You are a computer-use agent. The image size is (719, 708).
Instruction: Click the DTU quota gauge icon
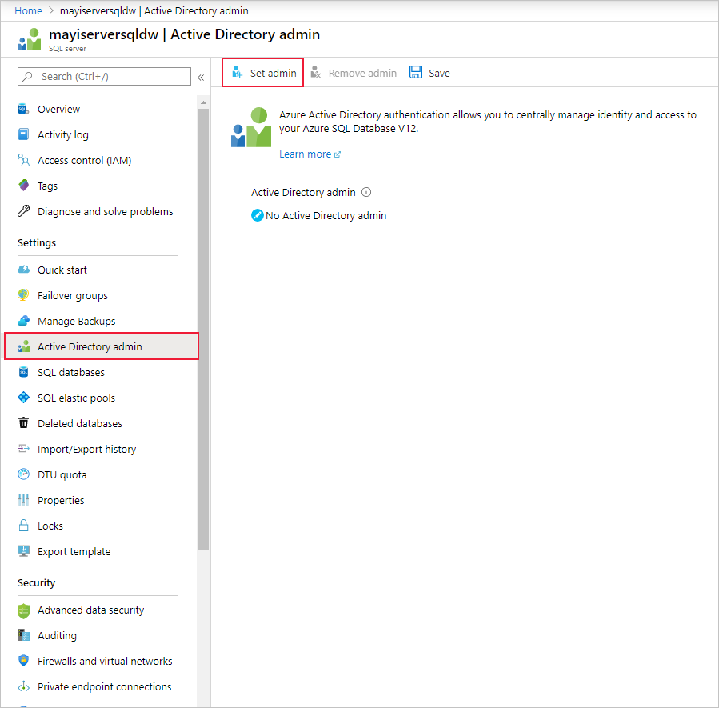[x=23, y=474]
